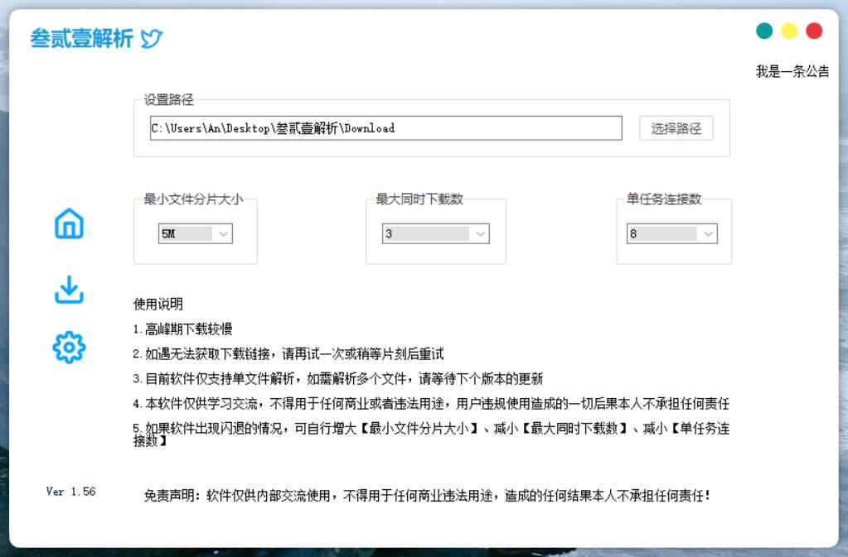
Task: Click the 设置路径 group label
Action: (168, 100)
